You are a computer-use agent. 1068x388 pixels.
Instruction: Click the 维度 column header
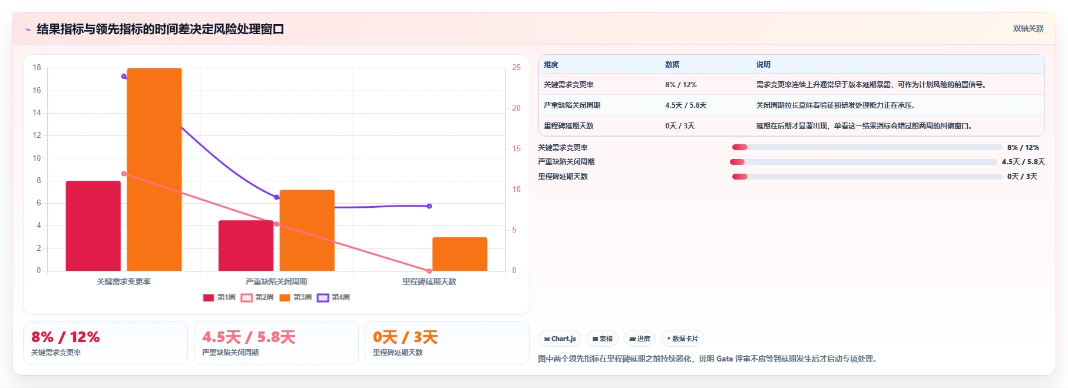tap(551, 65)
